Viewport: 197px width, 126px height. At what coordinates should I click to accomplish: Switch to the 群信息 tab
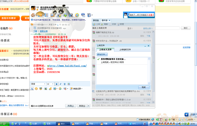pyautogui.click(x=96, y=20)
